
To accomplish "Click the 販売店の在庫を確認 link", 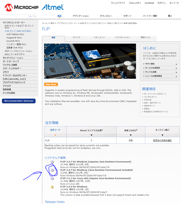I will click(162, 140).
